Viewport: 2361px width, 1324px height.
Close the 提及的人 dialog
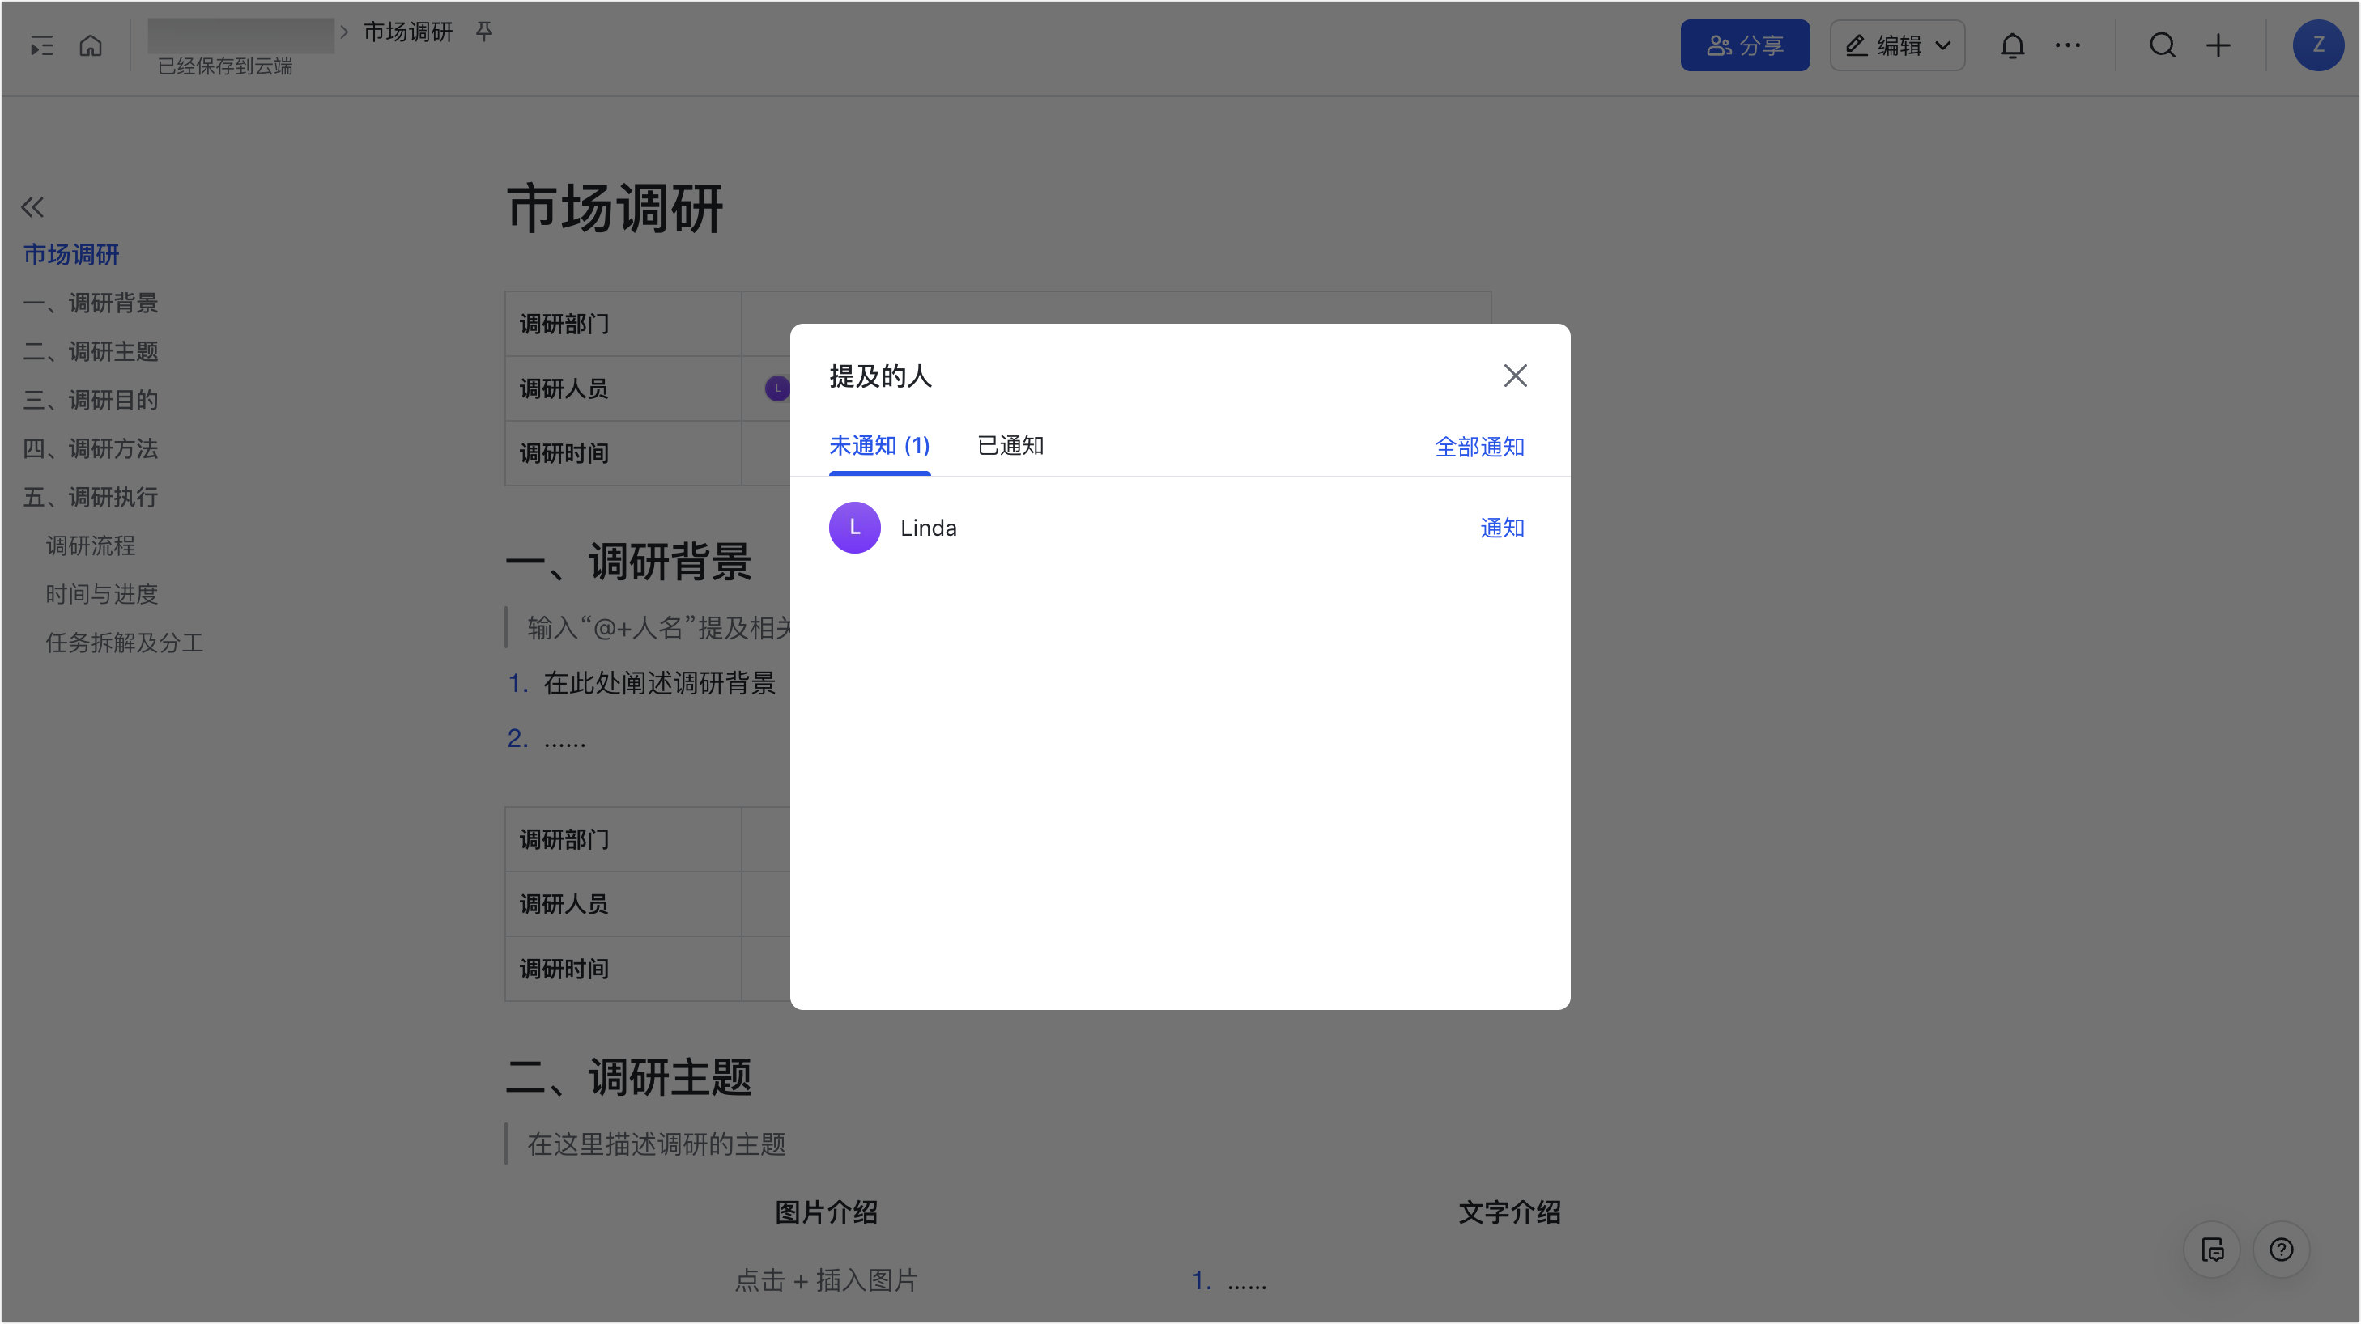pyautogui.click(x=1515, y=375)
